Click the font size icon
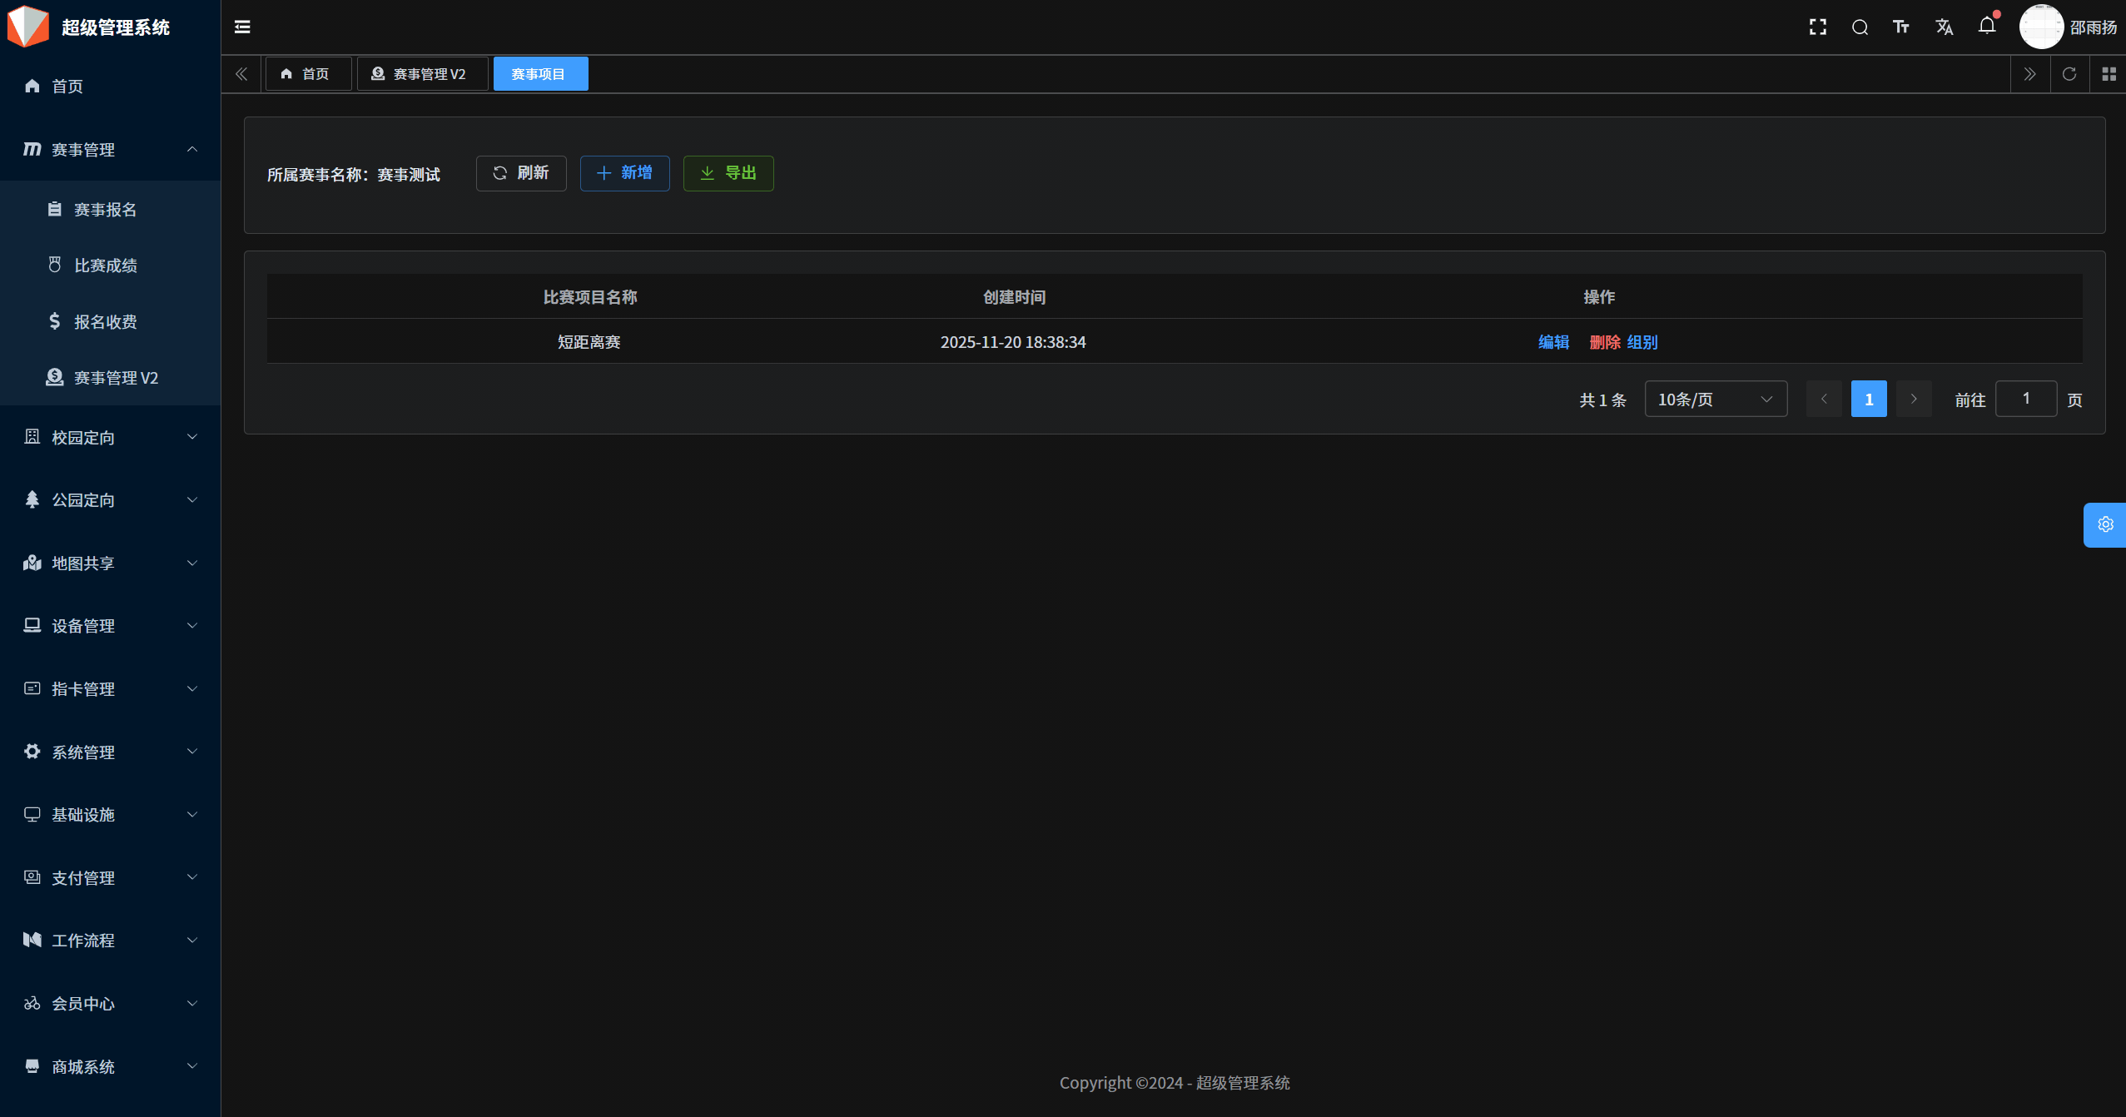This screenshot has height=1117, width=2126. pos(1901,27)
